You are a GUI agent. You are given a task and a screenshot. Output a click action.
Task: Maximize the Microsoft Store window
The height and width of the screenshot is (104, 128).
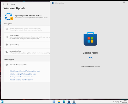click(124, 2)
